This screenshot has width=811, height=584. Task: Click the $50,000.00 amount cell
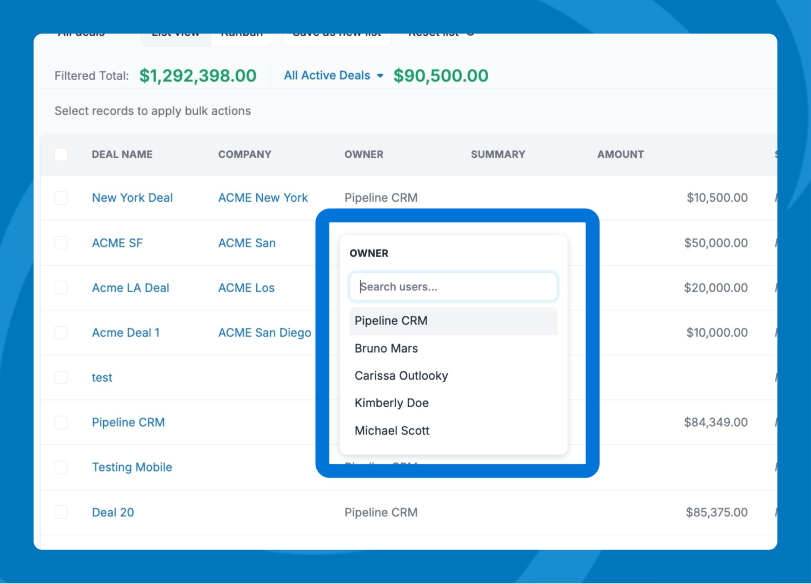point(716,243)
